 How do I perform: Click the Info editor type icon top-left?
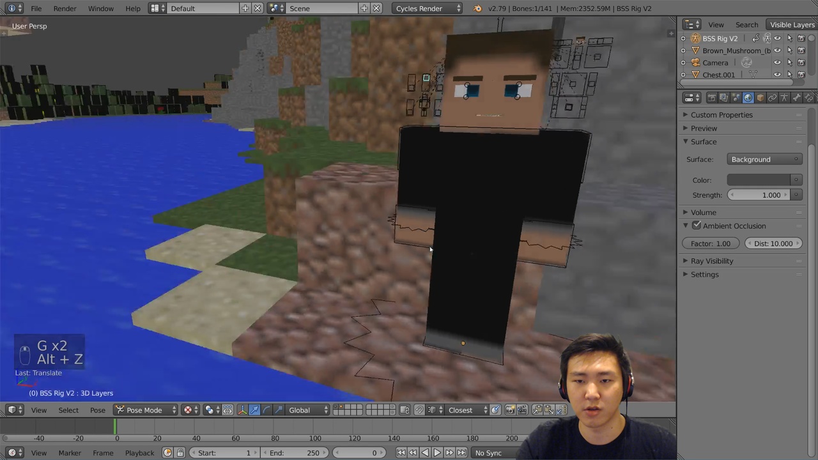pos(15,8)
